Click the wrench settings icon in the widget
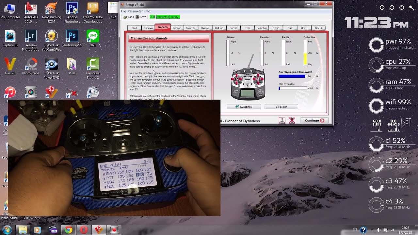This screenshot has width=418, height=235. [411, 8]
